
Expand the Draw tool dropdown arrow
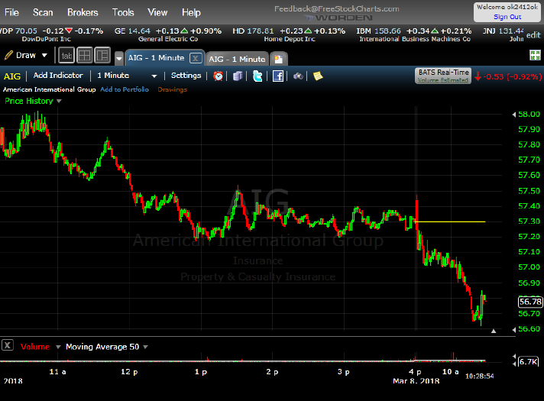(x=44, y=55)
